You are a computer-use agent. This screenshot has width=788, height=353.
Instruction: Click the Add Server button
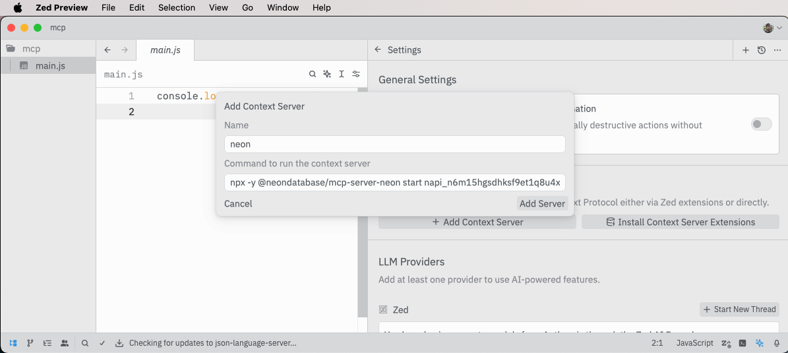pyautogui.click(x=542, y=204)
